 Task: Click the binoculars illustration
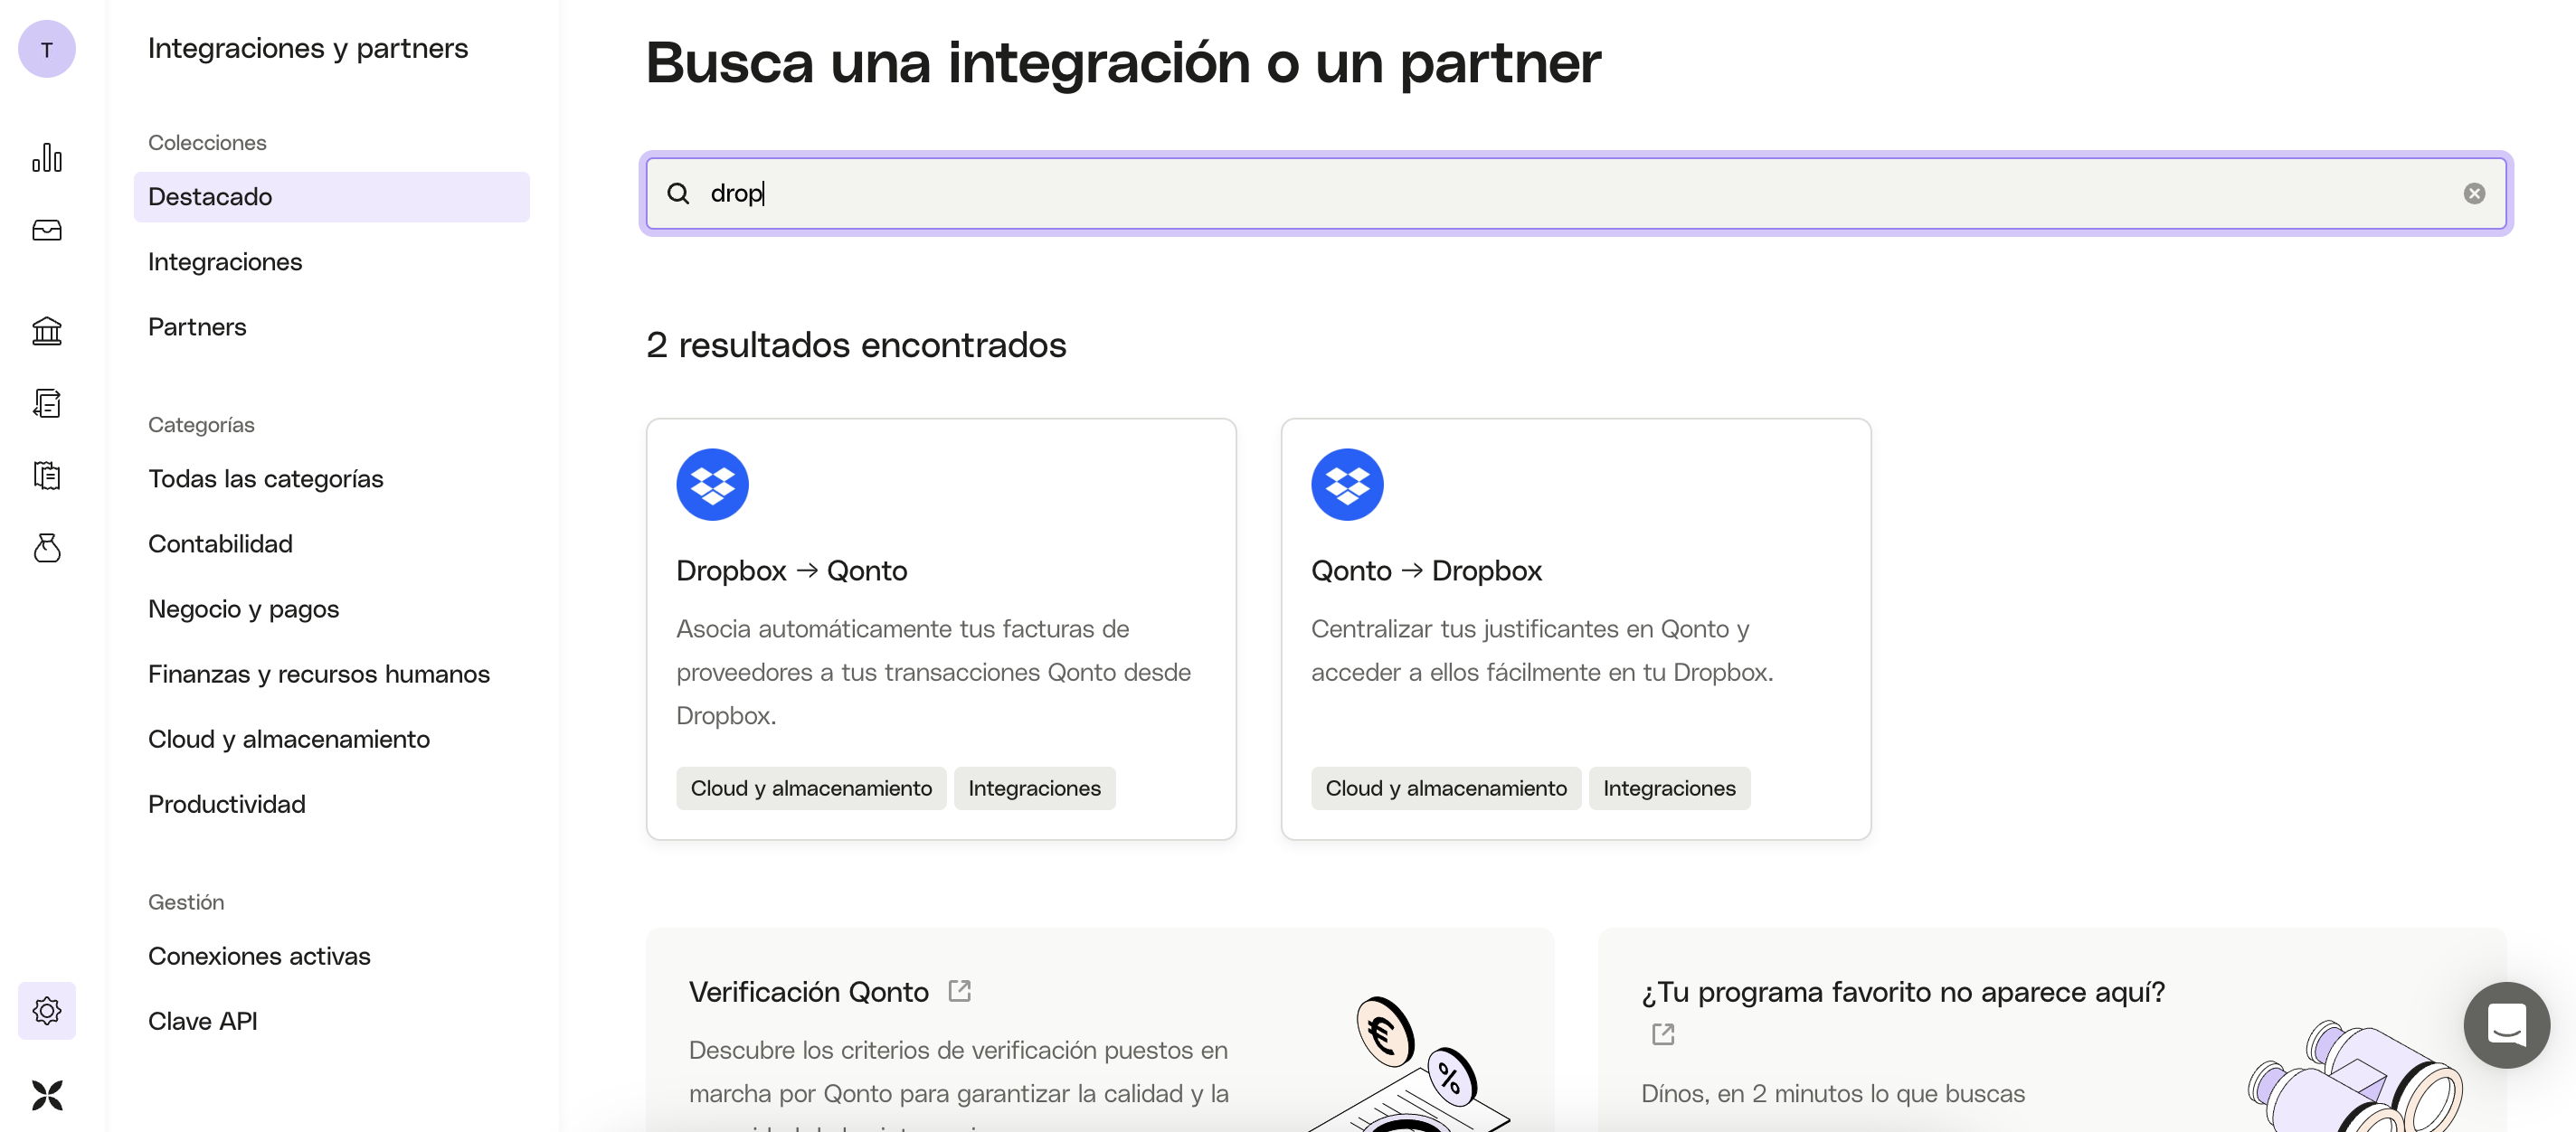(x=2355, y=1078)
